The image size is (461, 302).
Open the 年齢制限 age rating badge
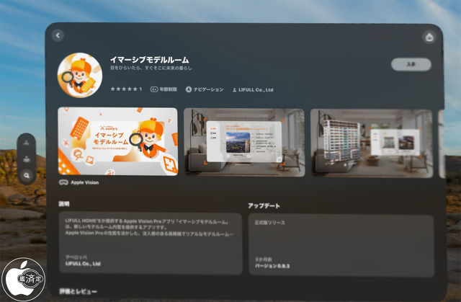[164, 89]
